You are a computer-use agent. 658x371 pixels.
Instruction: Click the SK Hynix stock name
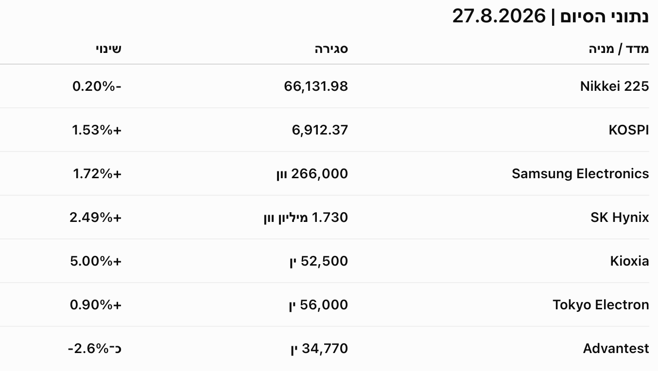tap(620, 217)
